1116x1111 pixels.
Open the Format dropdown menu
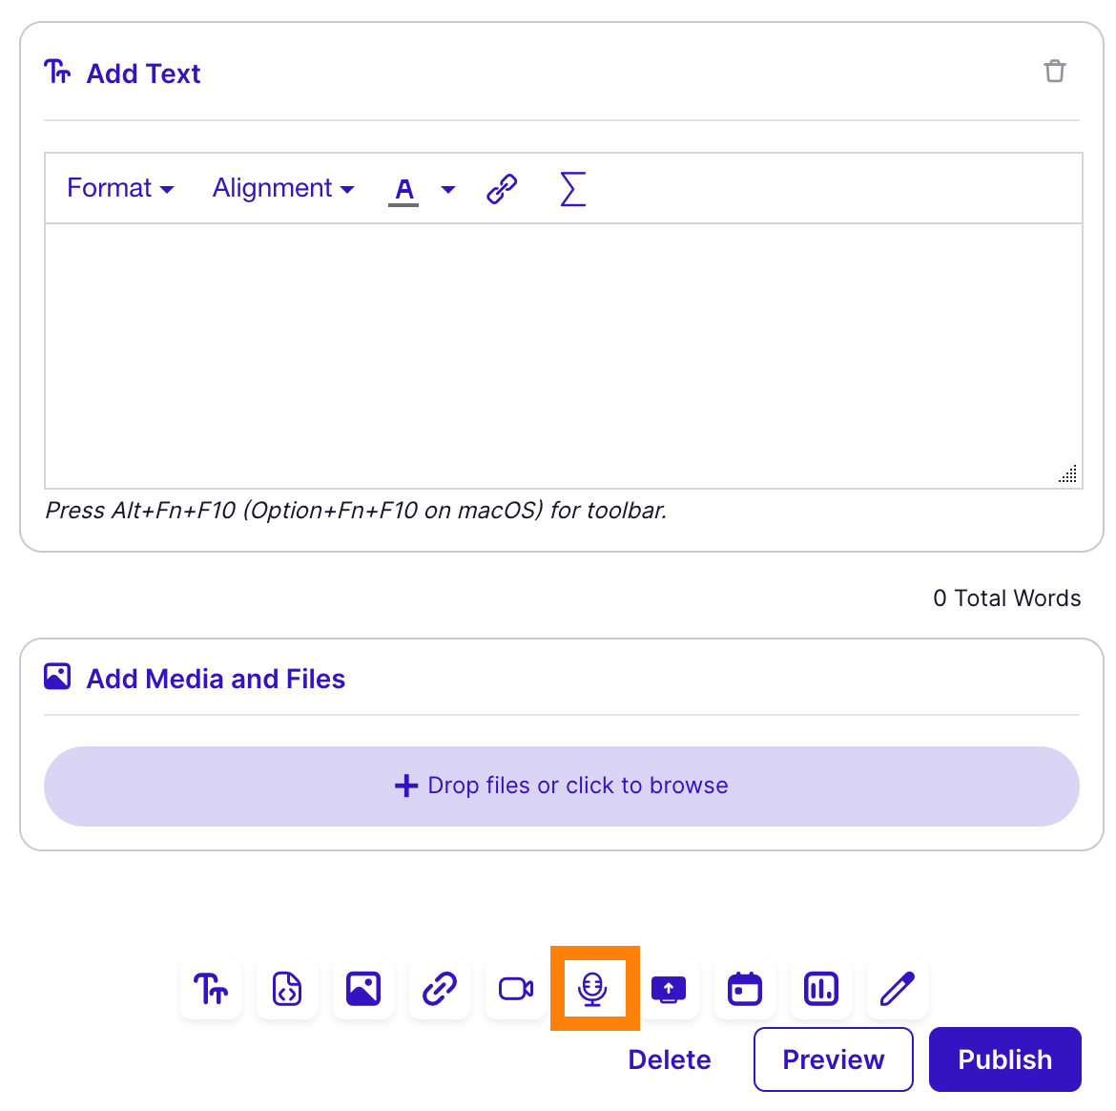(120, 189)
